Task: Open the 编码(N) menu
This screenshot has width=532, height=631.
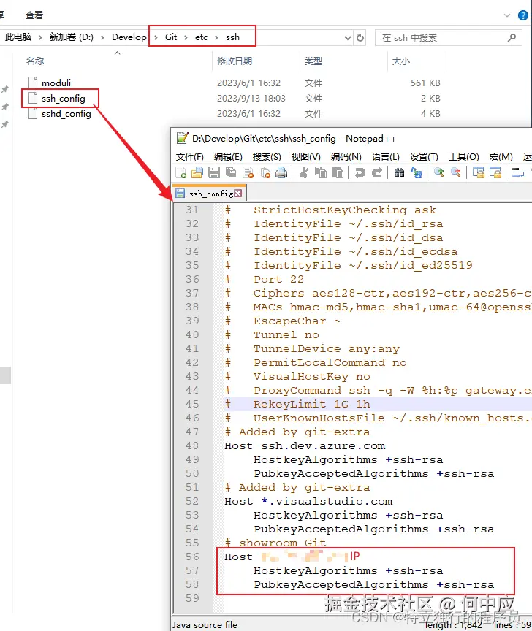Action: 346,156
